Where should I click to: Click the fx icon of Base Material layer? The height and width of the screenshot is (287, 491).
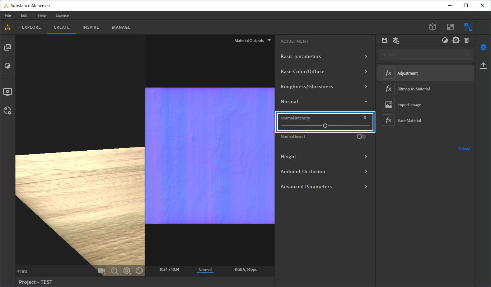[389, 120]
